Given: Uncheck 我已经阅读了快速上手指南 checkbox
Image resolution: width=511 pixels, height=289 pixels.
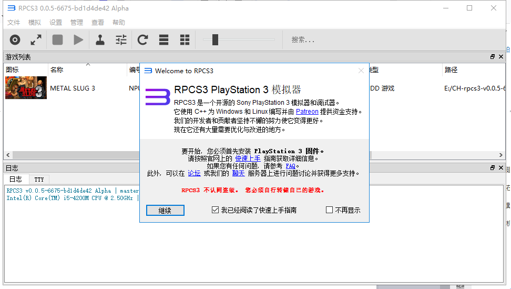Looking at the screenshot, I should (215, 210).
